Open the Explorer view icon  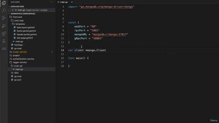click(4, 3)
